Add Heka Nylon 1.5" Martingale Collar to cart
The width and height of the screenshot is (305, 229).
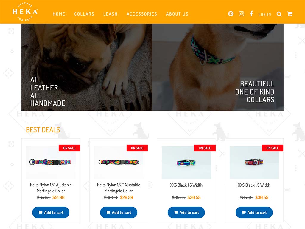point(51,212)
